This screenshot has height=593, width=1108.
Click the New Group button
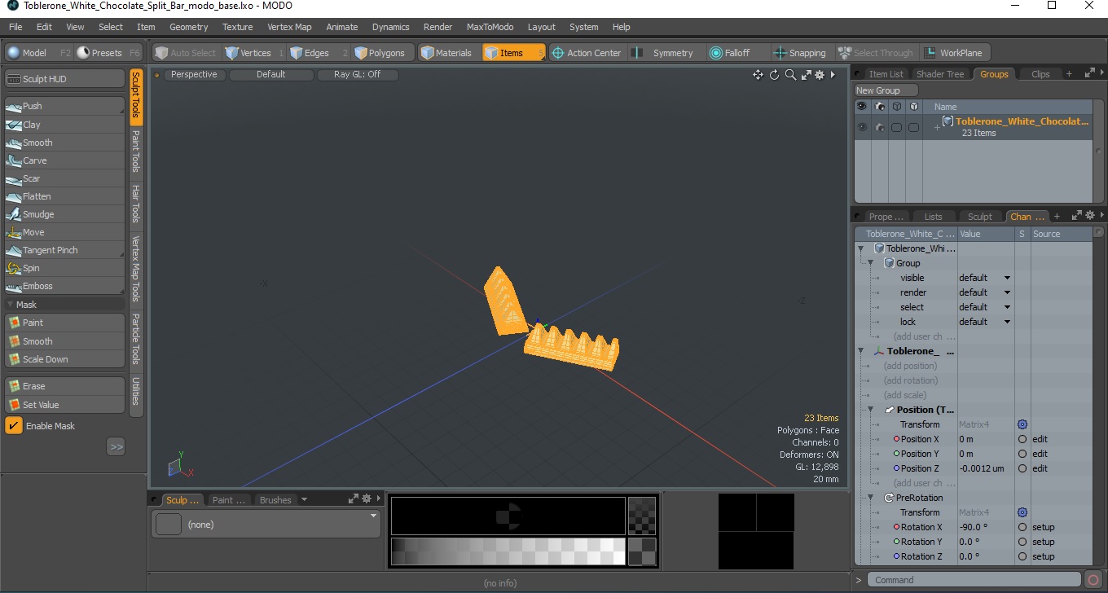pyautogui.click(x=886, y=90)
